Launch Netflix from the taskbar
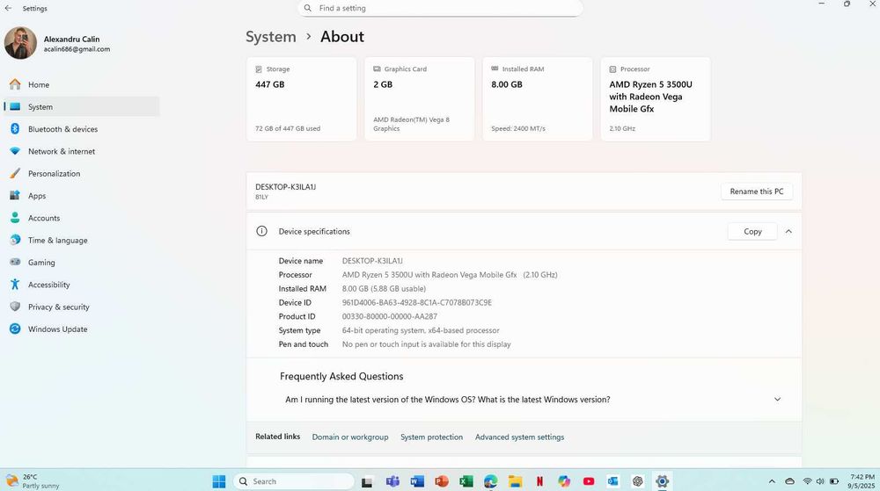 pos(540,481)
